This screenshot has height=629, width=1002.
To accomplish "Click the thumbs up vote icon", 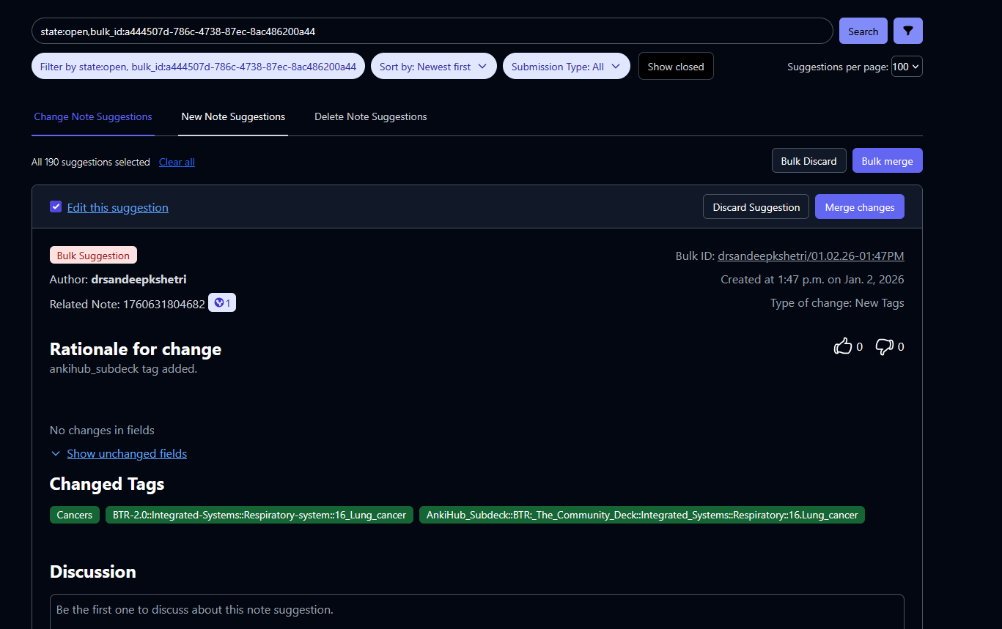I will pyautogui.click(x=843, y=346).
